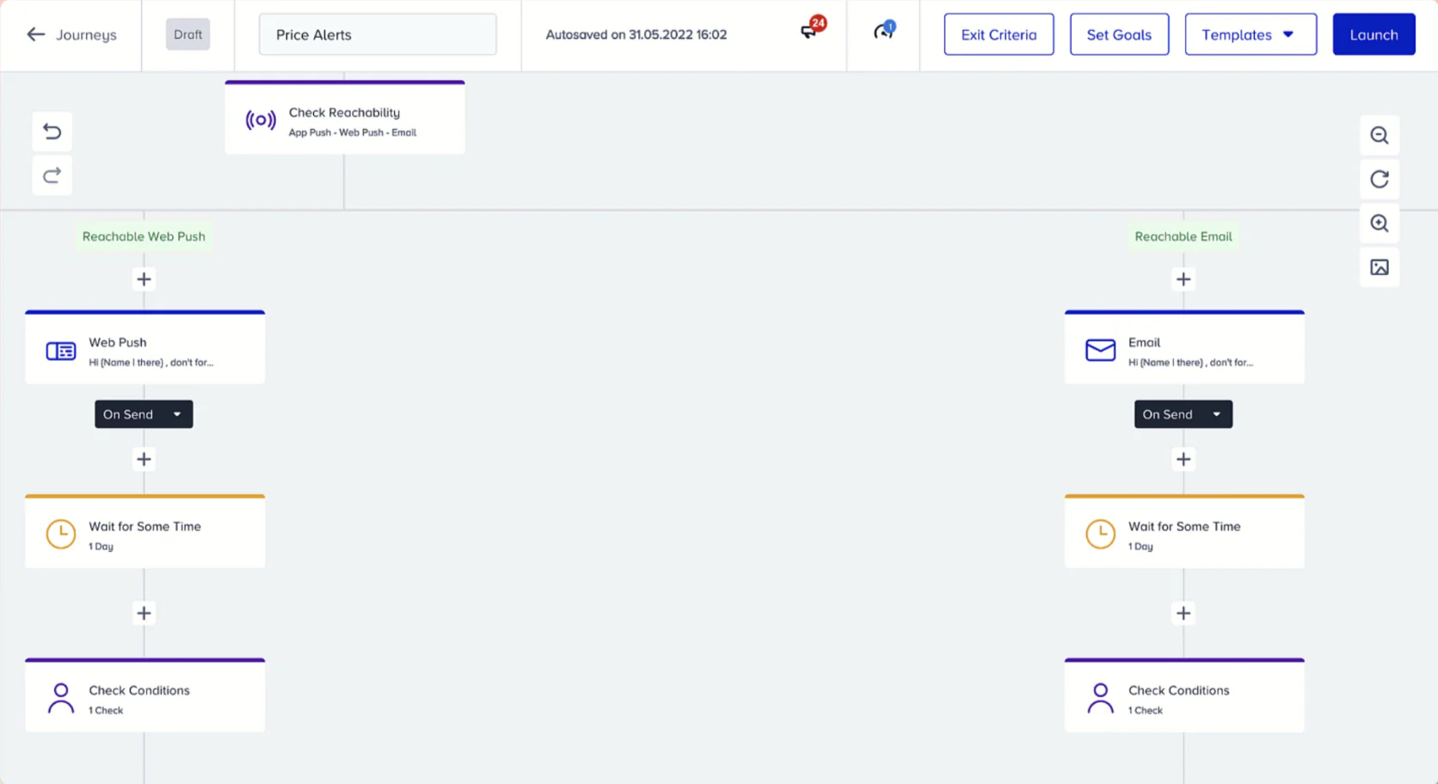This screenshot has height=784, width=1438.
Task: Launch the journey
Action: [1373, 34]
